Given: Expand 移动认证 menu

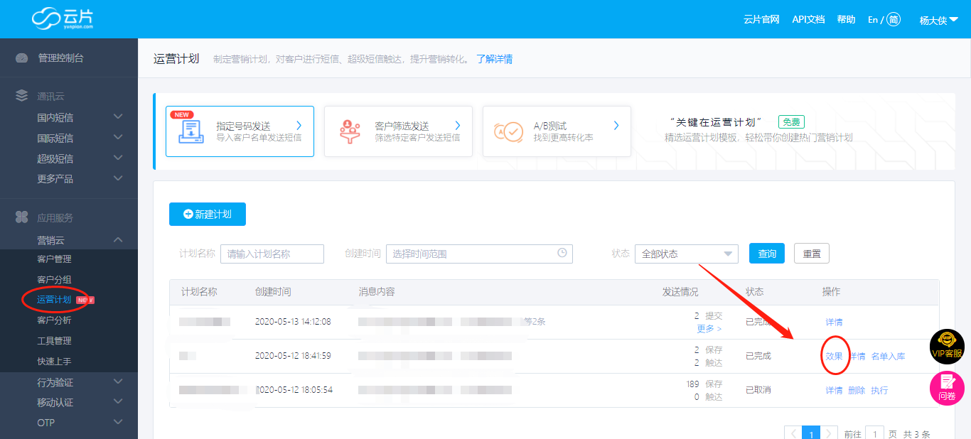Looking at the screenshot, I should coord(118,401).
